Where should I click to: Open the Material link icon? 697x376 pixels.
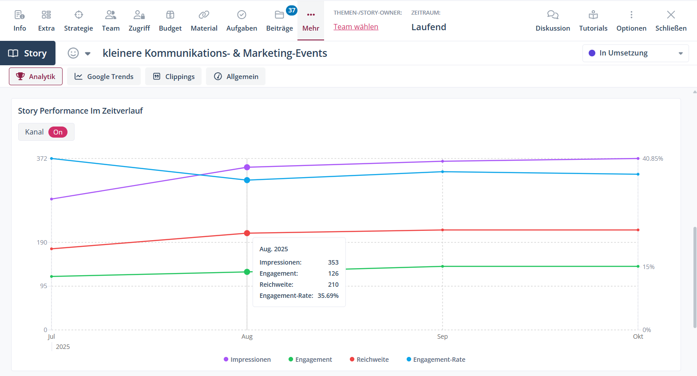tap(204, 15)
